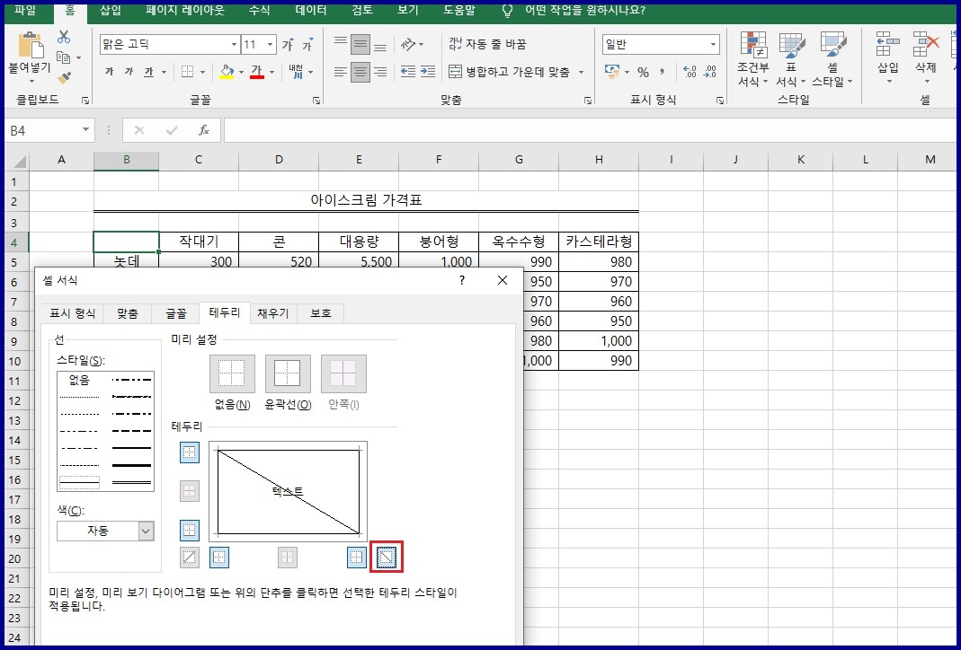
Task: Click the bottom border toggle button
Action: [x=189, y=530]
